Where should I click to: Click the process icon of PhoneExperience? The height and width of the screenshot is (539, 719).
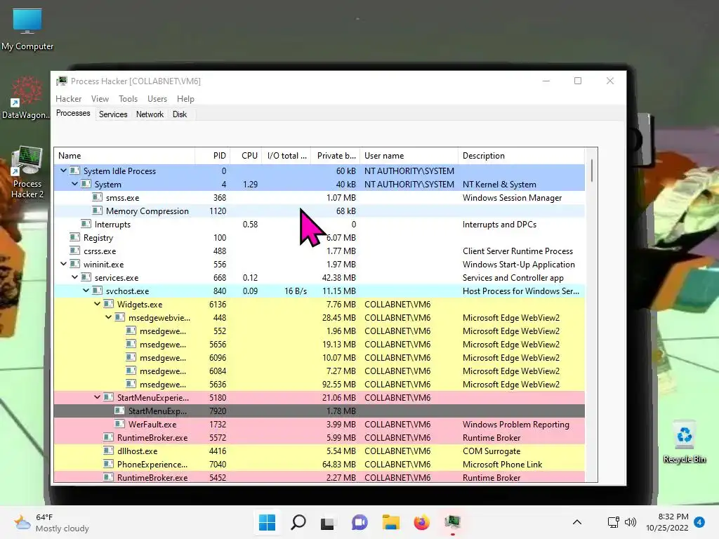(108, 464)
